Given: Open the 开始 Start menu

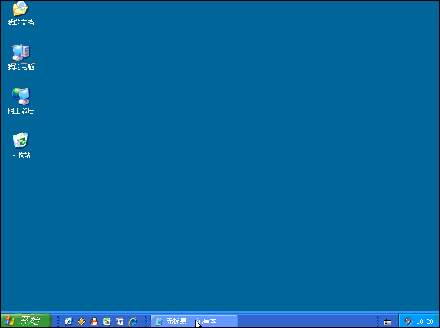Looking at the screenshot, I should pos(26,321).
